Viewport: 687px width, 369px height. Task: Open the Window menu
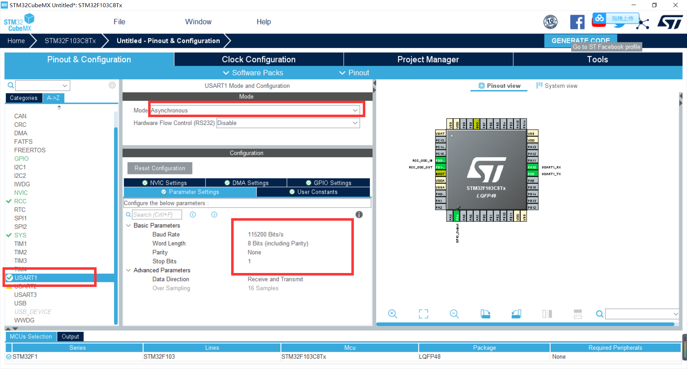pos(198,21)
